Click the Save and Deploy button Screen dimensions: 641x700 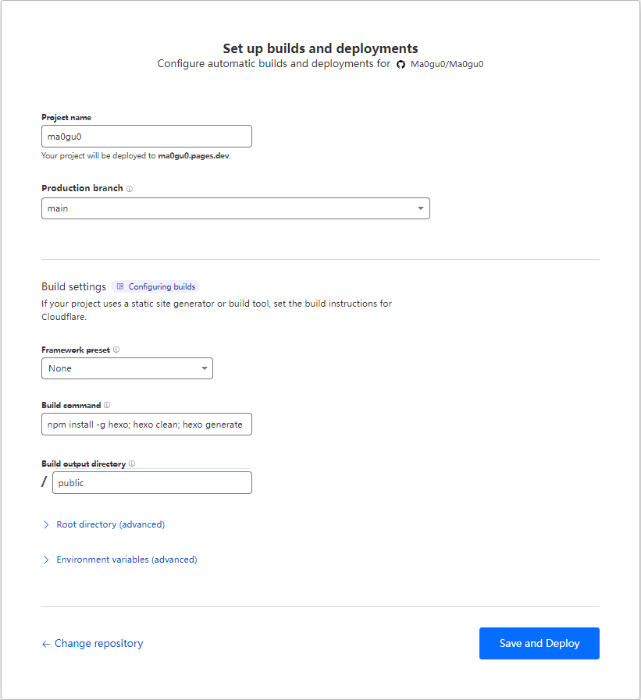[x=540, y=643]
